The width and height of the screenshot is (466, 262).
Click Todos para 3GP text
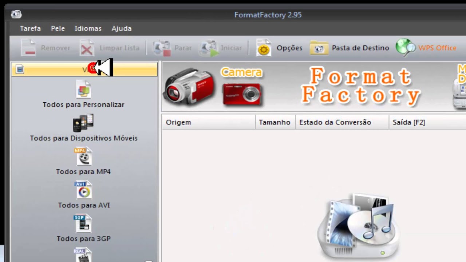click(83, 238)
